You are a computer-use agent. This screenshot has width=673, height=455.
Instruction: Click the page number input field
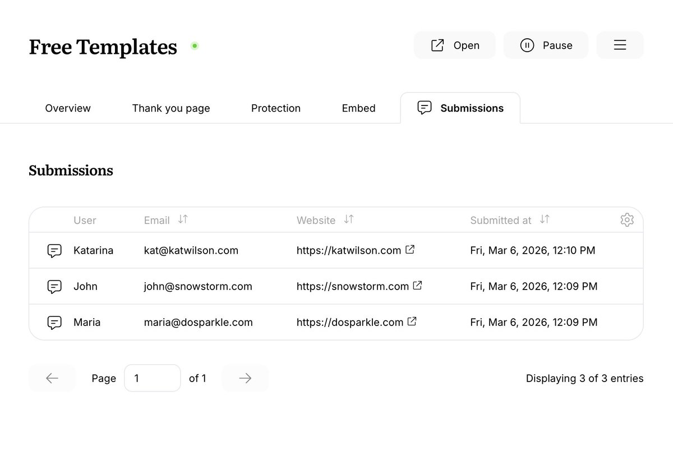pos(153,378)
